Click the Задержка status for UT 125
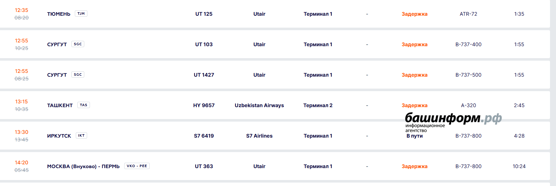 [414, 14]
